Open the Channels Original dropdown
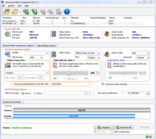This screenshot has height=139, width=156. (x=143, y=57)
